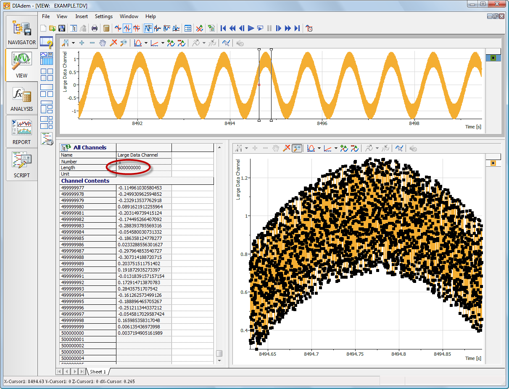Expand zoom tool dropdown arrow in top graph toolbar
Screen dimensions: 509x389
(x=73, y=43)
